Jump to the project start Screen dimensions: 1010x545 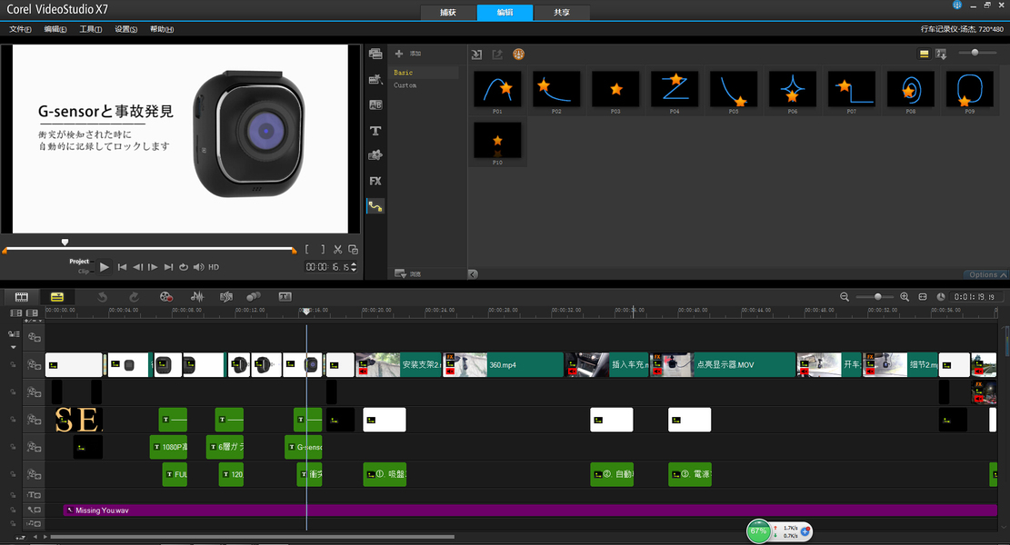122,267
